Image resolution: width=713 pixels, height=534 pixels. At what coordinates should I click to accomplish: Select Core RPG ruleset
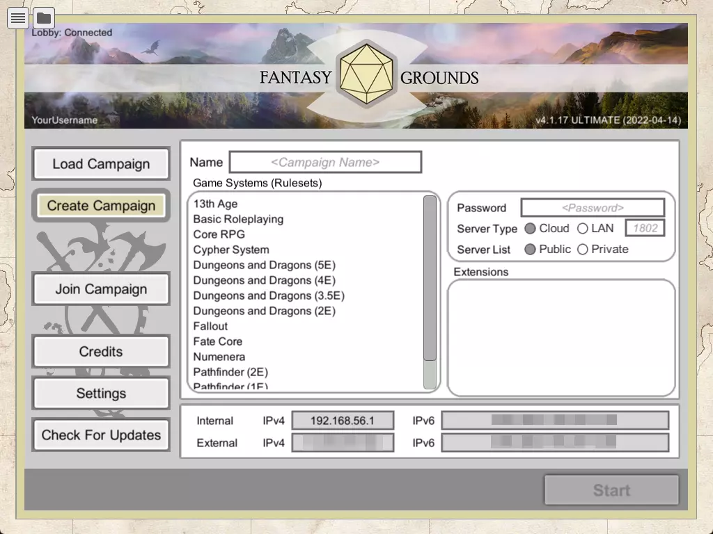219,234
